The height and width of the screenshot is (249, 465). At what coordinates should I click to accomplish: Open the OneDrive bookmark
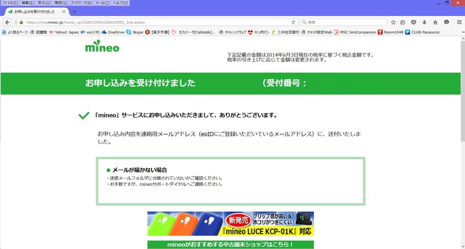click(x=113, y=32)
